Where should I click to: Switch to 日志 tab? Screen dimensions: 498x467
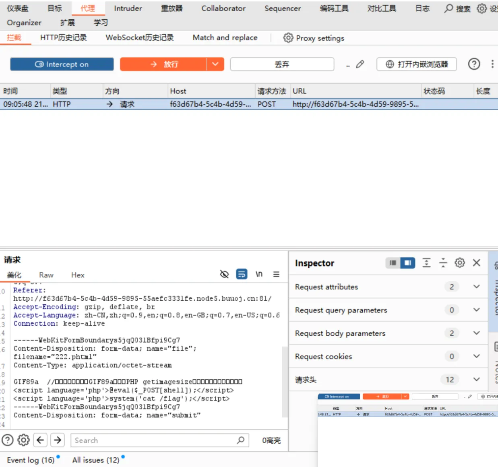click(423, 8)
